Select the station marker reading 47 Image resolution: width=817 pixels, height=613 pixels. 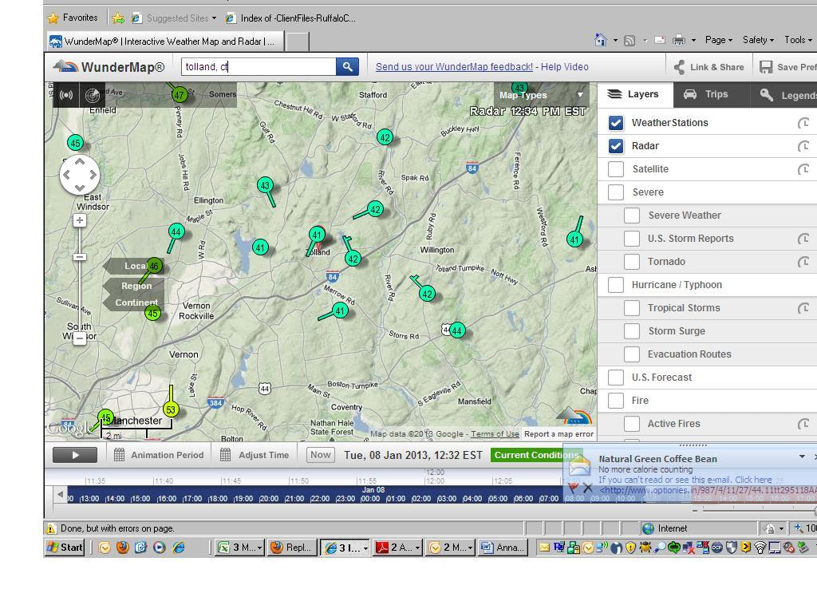180,95
